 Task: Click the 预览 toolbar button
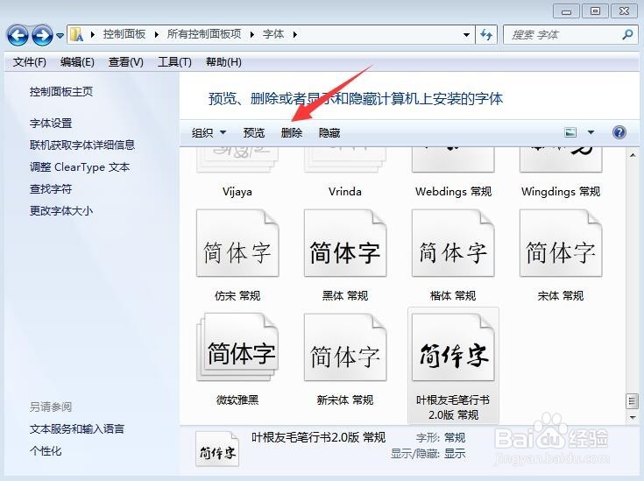(x=254, y=132)
